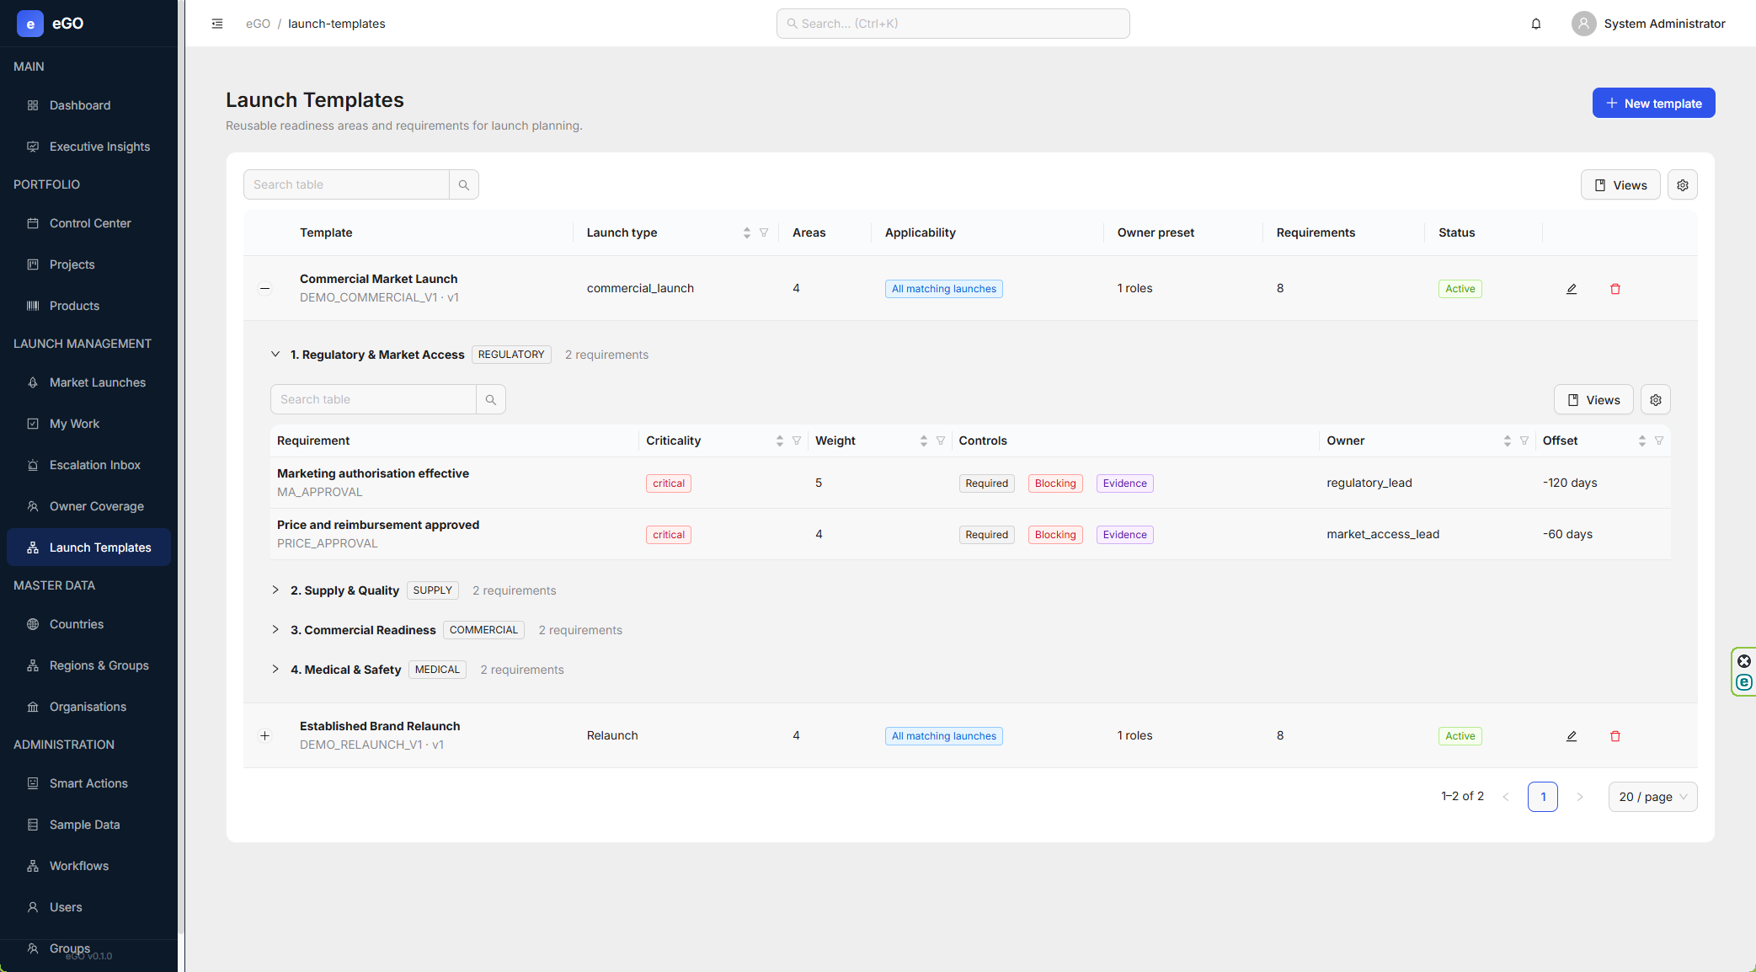Navigate to Workflows
The height and width of the screenshot is (972, 1756).
tap(88, 866)
